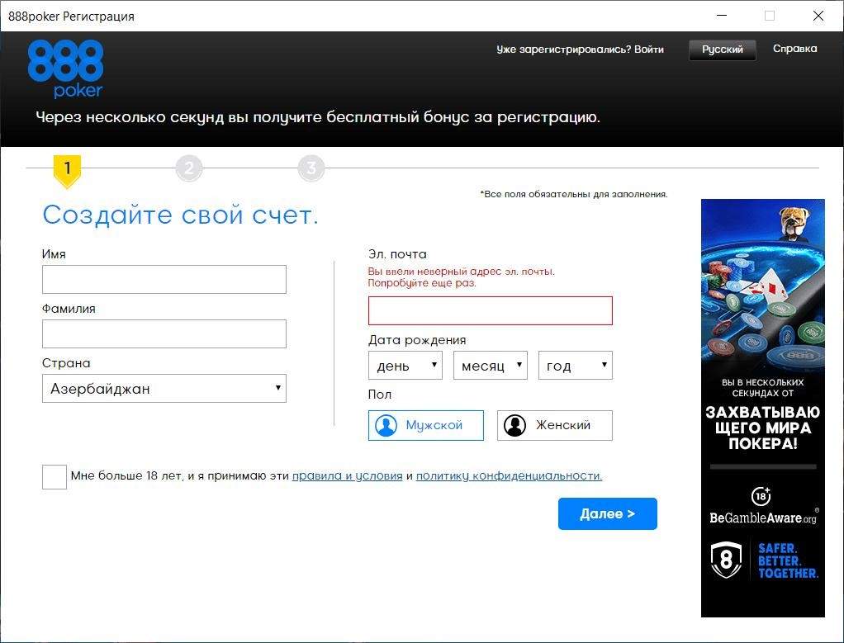The height and width of the screenshot is (643, 844).
Task: Open the Русский language selector
Action: tap(723, 50)
